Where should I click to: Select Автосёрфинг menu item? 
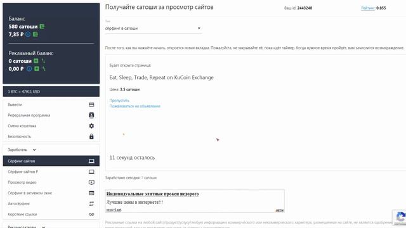pos(51,204)
